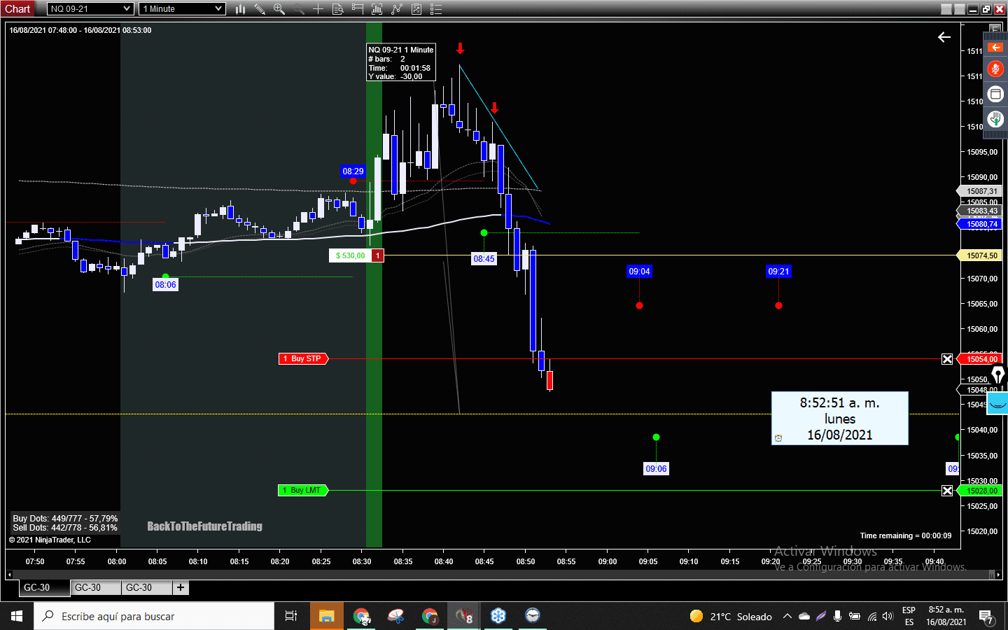This screenshot has width=1008, height=630.
Task: Click the 08:29 time marker label
Action: [353, 171]
